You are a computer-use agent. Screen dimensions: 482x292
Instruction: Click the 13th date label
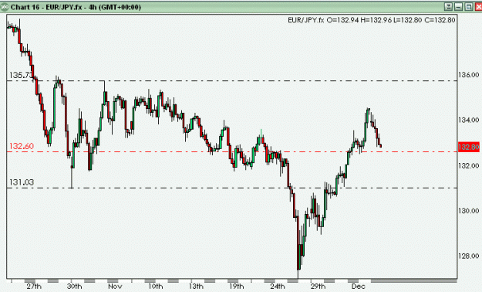196,287
